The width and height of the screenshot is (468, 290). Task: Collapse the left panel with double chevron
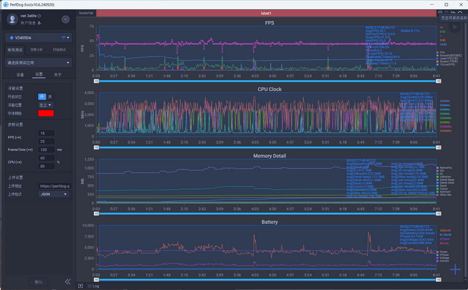(68, 281)
